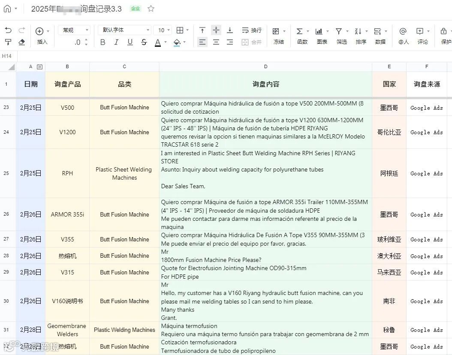Screen dimensions: 452x355
Task: Toggle strikethrough formatting
Action: click(x=144, y=42)
